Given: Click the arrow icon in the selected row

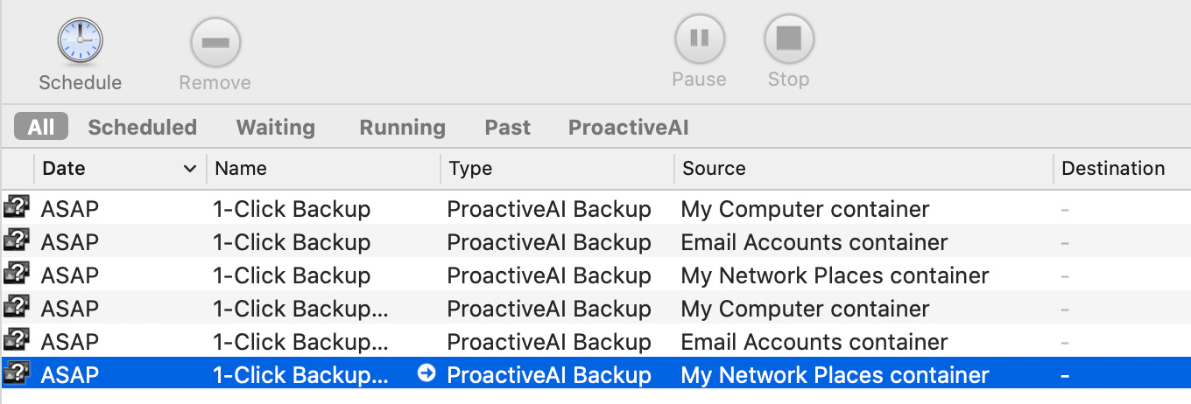Looking at the screenshot, I should [426, 373].
